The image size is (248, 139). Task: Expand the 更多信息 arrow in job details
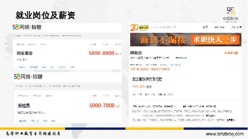(210, 116)
